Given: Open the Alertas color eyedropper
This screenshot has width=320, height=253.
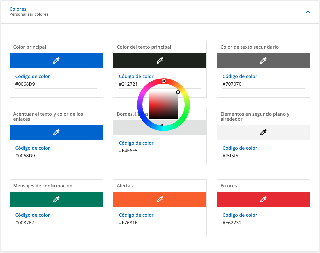Looking at the screenshot, I should pos(160,199).
